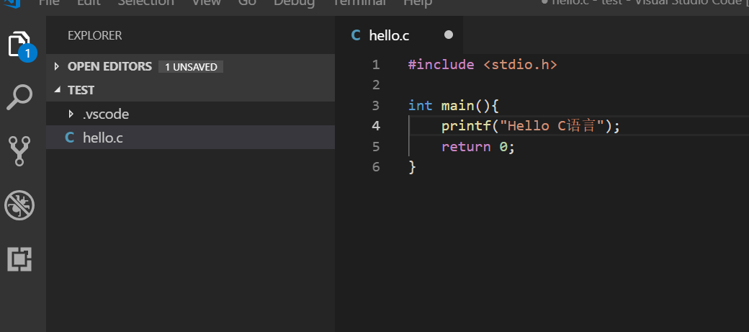The image size is (749, 332).
Task: Click the return keyword on line 5
Action: click(x=466, y=147)
